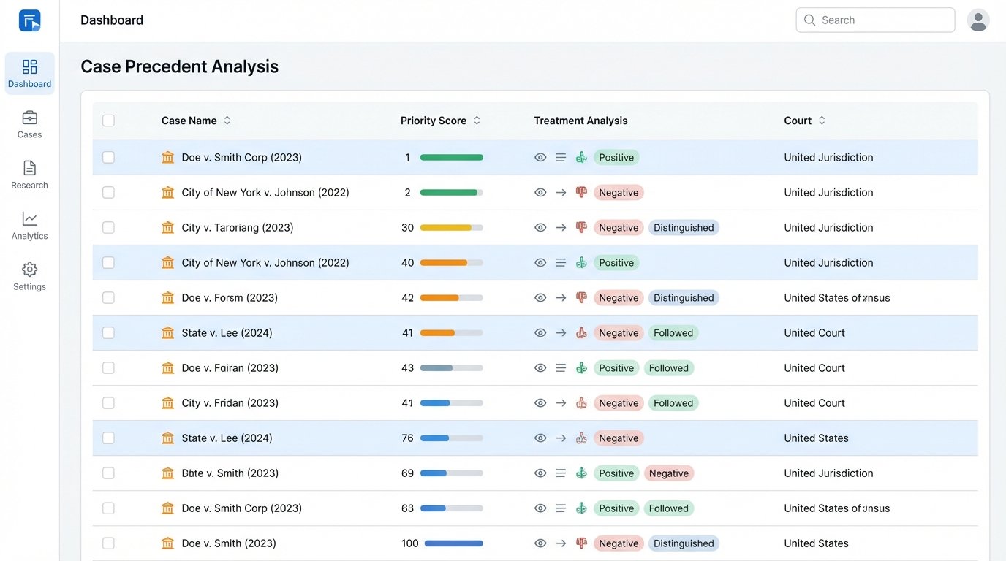Check the select-all checkbox in the table header

point(108,121)
